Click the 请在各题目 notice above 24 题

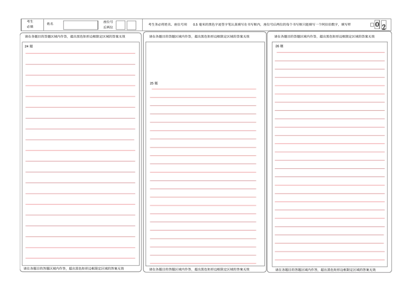(75, 36)
